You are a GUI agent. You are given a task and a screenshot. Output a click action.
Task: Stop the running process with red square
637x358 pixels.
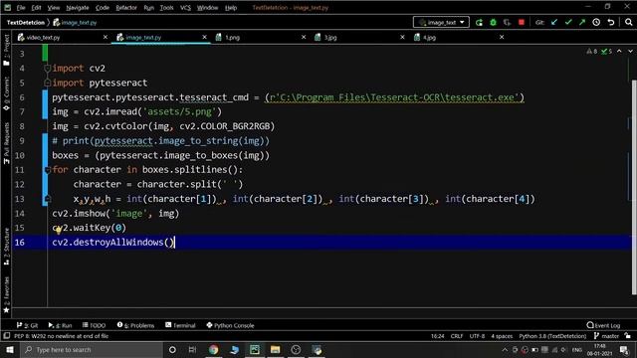522,22
